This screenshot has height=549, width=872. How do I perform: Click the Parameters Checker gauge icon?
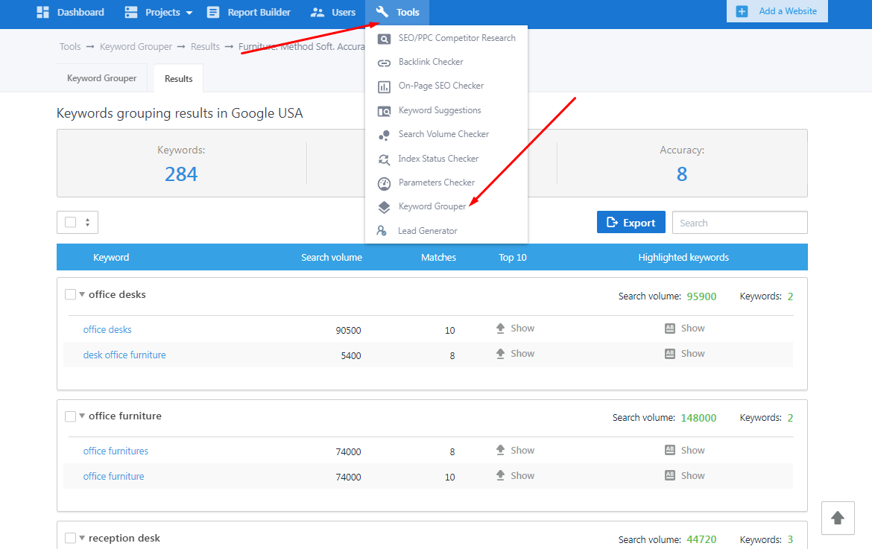[x=384, y=183]
